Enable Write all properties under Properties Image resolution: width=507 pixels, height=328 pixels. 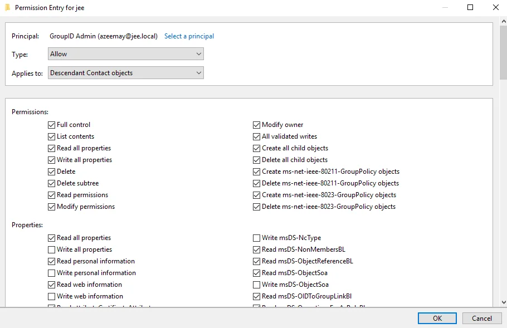pos(51,249)
